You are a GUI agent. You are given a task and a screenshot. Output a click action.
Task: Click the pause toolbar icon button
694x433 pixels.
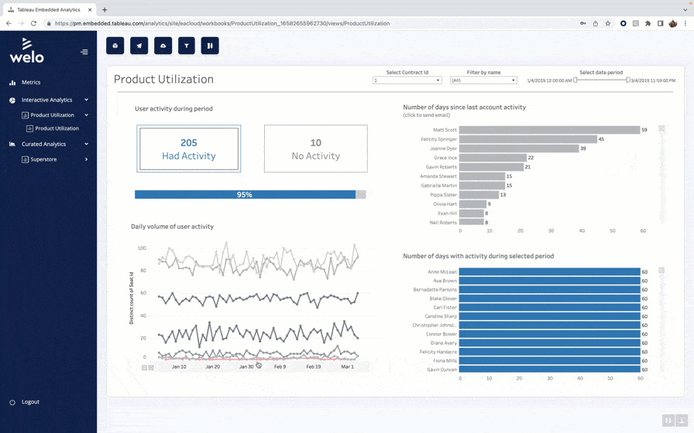click(x=210, y=46)
